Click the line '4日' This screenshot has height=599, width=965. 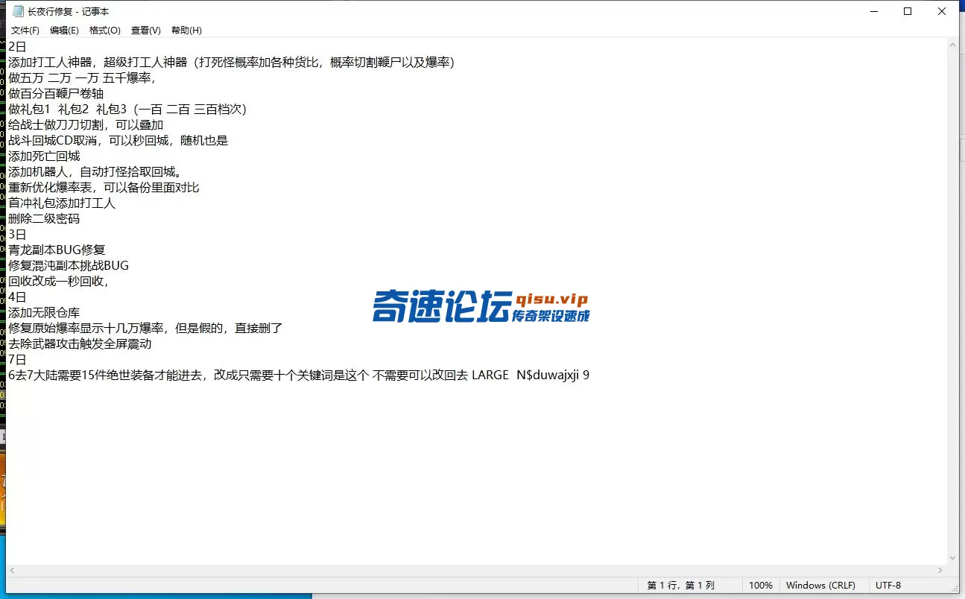pyautogui.click(x=17, y=297)
